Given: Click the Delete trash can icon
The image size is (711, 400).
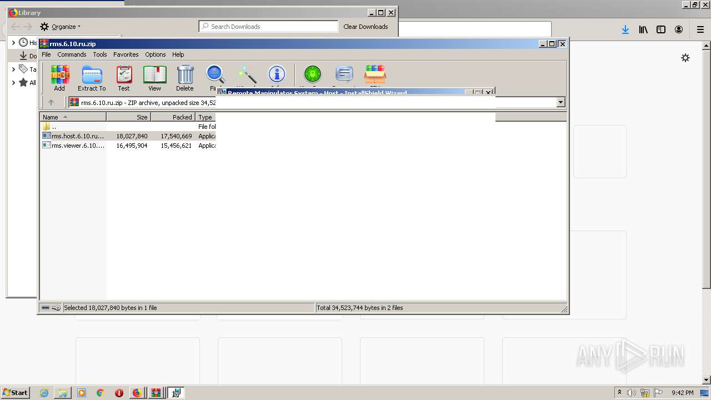Looking at the screenshot, I should point(185,78).
